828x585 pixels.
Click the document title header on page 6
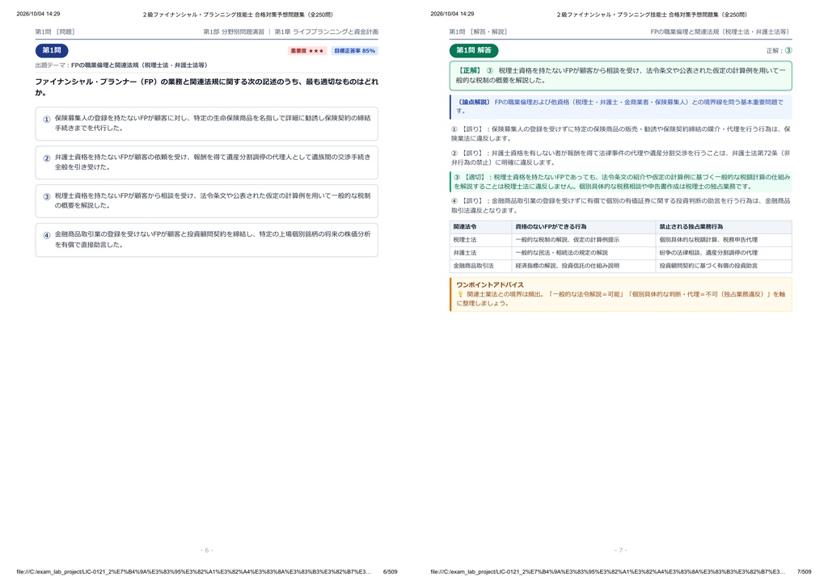tap(238, 15)
